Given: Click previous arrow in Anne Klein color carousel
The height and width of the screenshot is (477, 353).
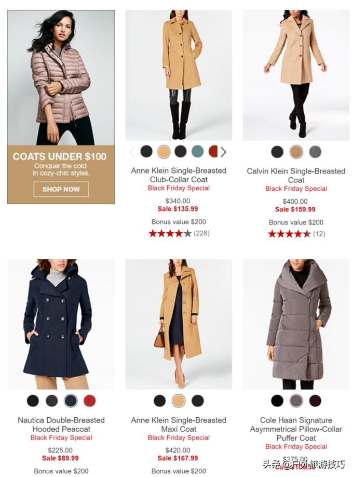Looking at the screenshot, I should [x=132, y=152].
